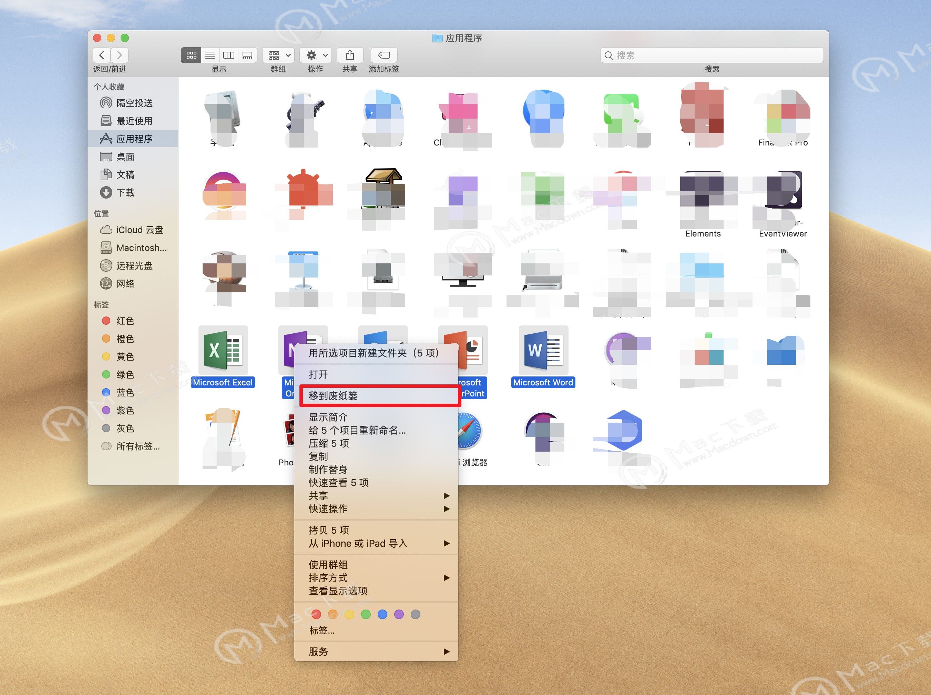
Task: Switch to icon view
Action: 191,55
